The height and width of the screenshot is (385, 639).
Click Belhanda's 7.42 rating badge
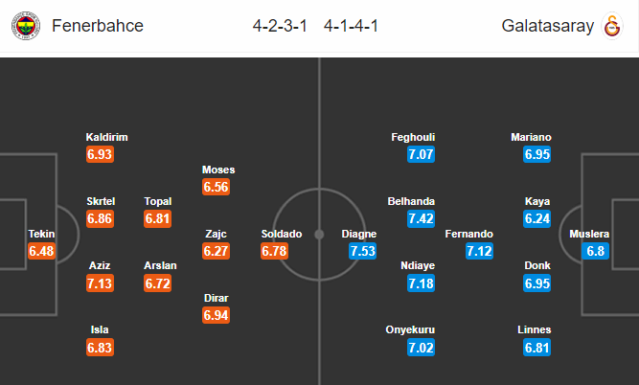[x=421, y=218]
